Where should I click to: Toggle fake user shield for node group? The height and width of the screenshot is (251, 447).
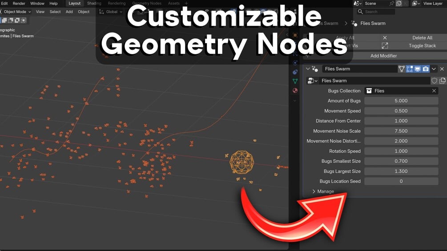(x=434, y=81)
